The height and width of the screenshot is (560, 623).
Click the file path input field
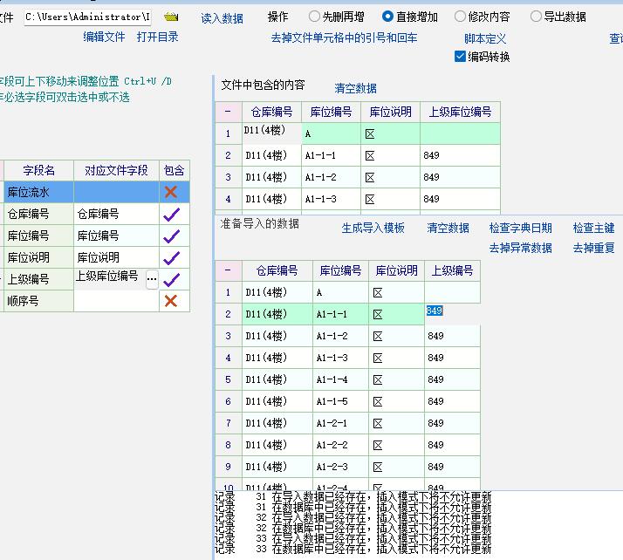coord(86,17)
